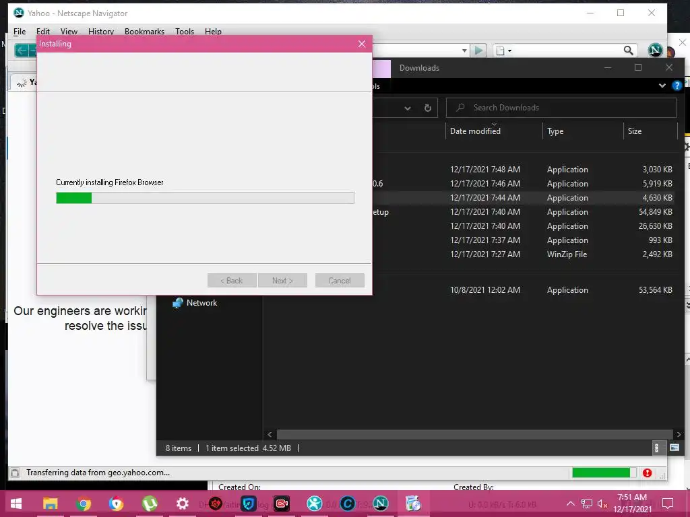Open the View menu in Netscape
690x517 pixels.
click(69, 31)
